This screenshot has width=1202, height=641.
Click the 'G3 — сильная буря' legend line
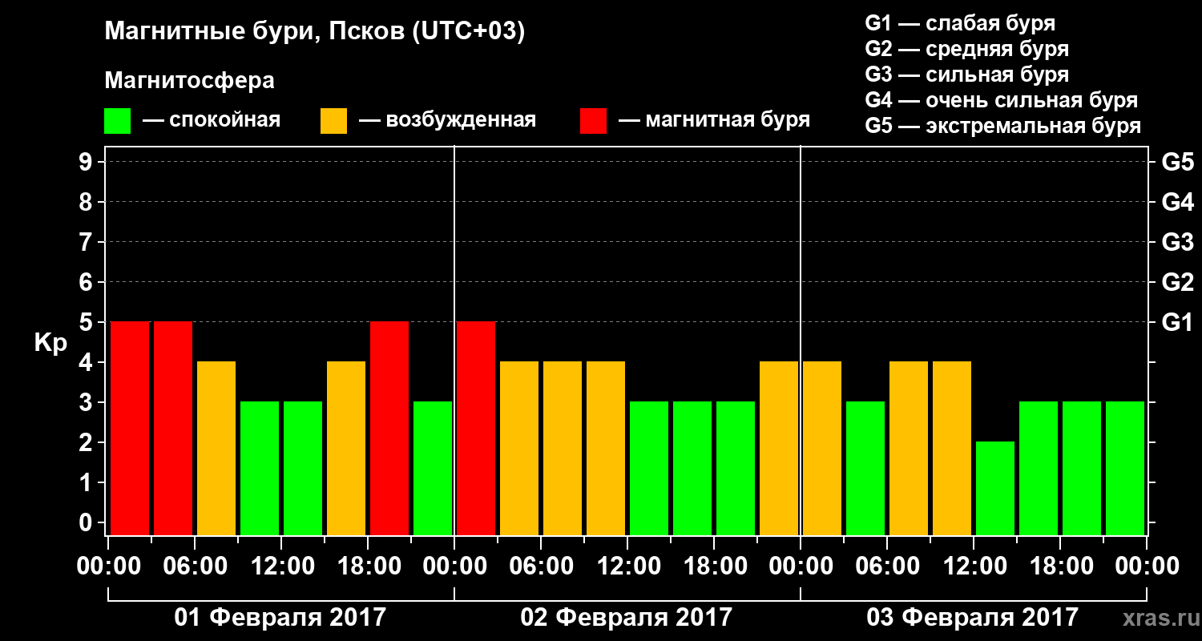point(967,75)
